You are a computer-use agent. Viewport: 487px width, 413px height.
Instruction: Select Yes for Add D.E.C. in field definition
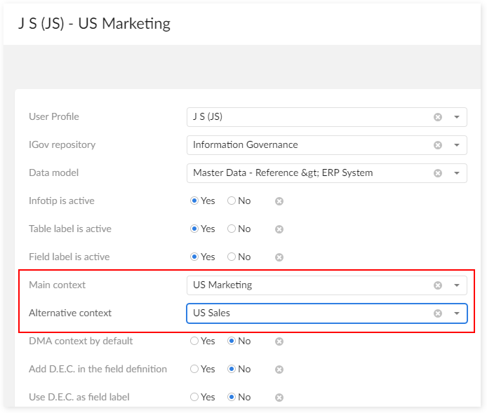[x=194, y=370]
